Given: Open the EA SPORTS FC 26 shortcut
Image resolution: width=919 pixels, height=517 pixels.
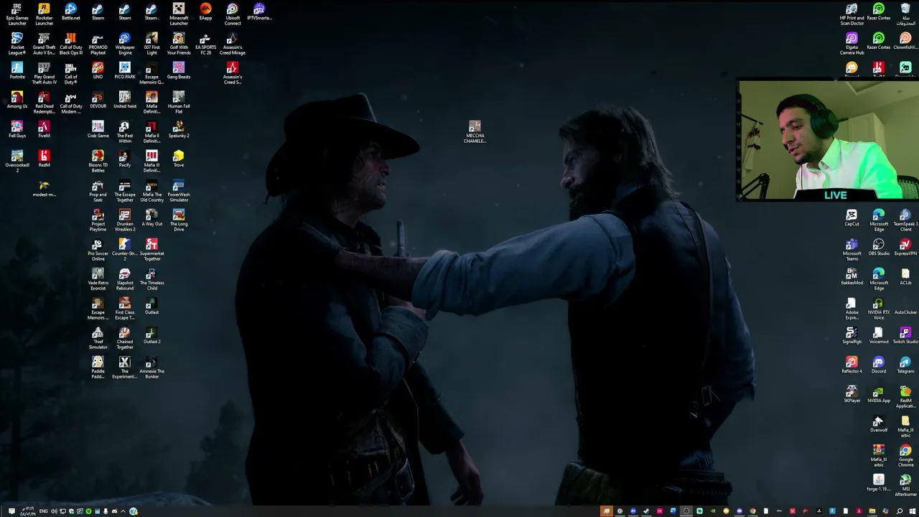Looking at the screenshot, I should pos(205,44).
